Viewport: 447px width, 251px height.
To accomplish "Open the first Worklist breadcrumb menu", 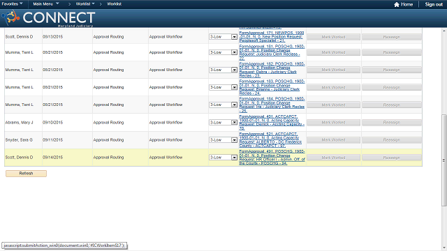I will pyautogui.click(x=85, y=4).
